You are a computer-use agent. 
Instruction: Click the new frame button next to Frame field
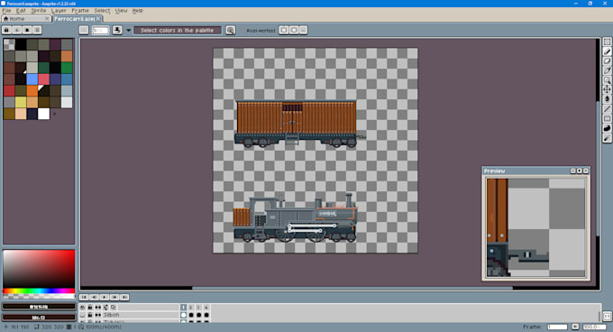[x=575, y=327]
